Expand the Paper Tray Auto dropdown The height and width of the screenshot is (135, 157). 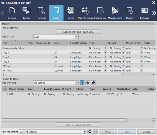click(x=77, y=37)
